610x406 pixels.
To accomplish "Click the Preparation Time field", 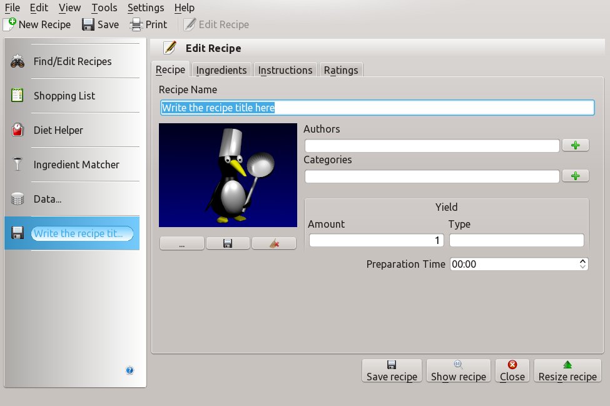I will point(519,264).
